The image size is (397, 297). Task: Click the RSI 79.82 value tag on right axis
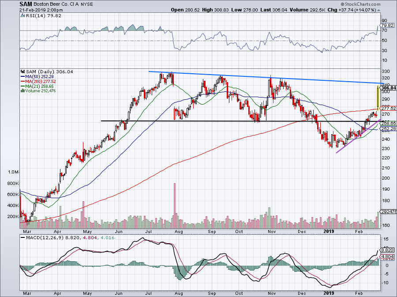387,26
